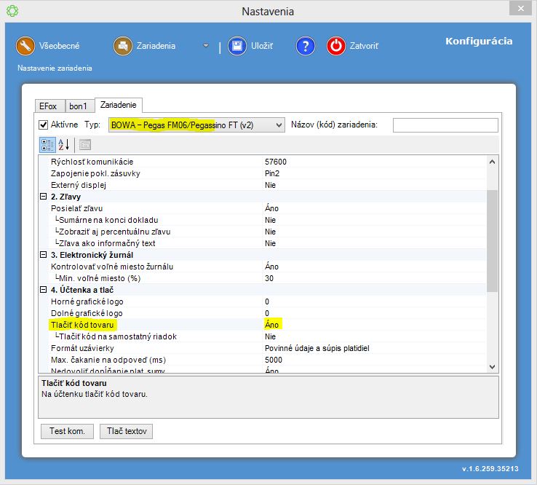537x485 pixels.
Task: Click the property pages icon
Action: pyautogui.click(x=85, y=145)
